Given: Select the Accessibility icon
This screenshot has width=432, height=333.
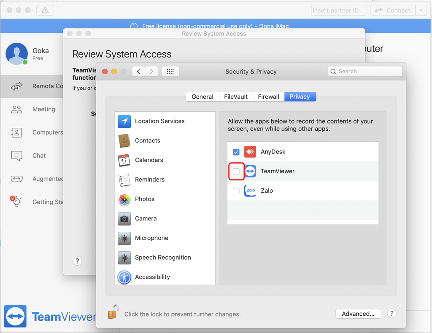Looking at the screenshot, I should click(124, 277).
